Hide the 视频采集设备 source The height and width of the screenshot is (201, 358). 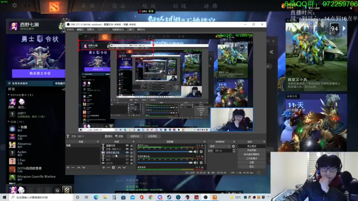tap(127, 152)
